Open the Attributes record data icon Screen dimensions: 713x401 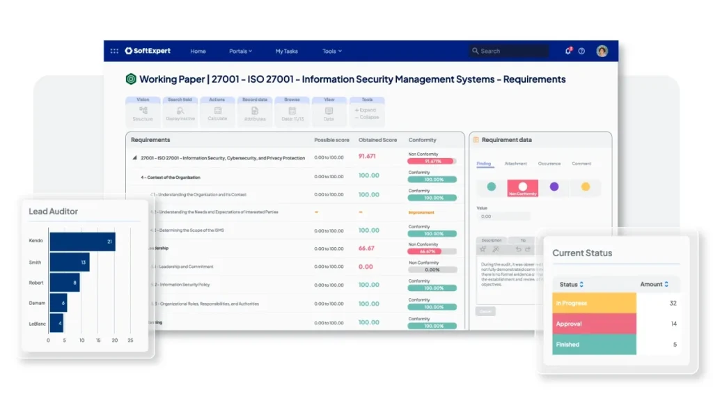coord(255,112)
